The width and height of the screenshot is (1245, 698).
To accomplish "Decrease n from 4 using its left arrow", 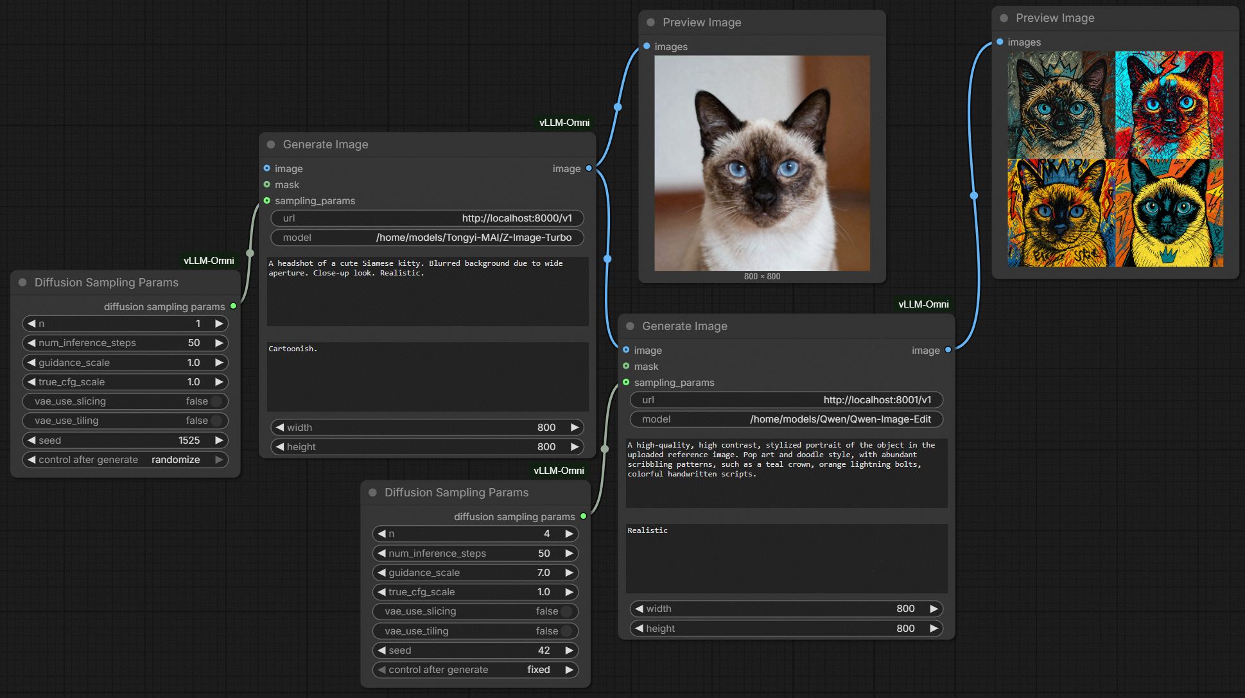I will (x=381, y=534).
